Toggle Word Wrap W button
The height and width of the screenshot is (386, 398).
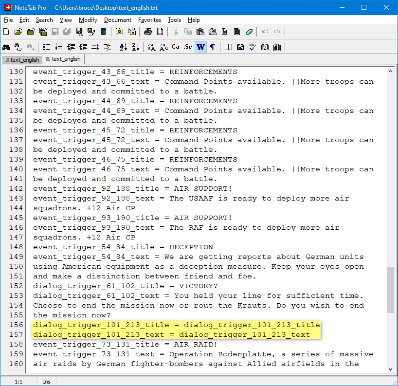pos(200,47)
